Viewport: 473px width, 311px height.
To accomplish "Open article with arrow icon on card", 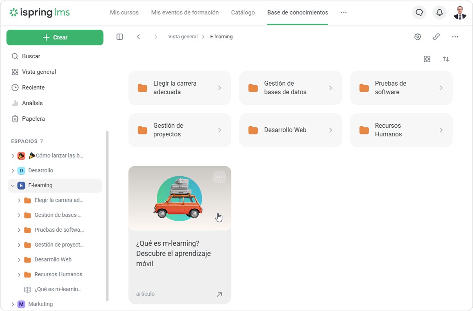I will [x=219, y=294].
